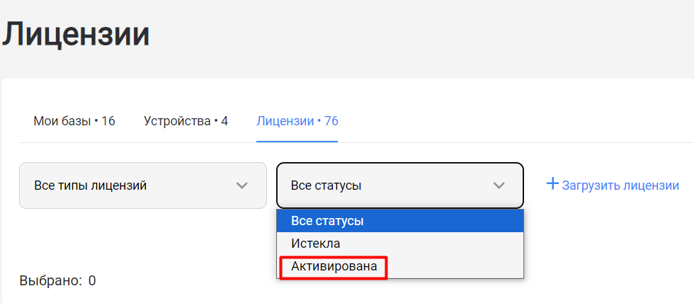Click the Лицензии page heading
Viewport: 694px width, 303px height.
click(x=76, y=35)
